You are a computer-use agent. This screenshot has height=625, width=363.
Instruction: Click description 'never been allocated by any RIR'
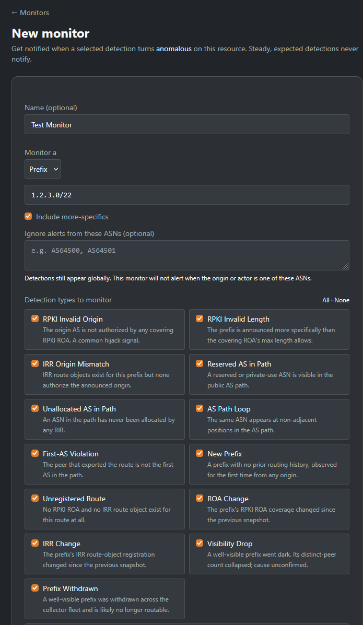pos(109,425)
